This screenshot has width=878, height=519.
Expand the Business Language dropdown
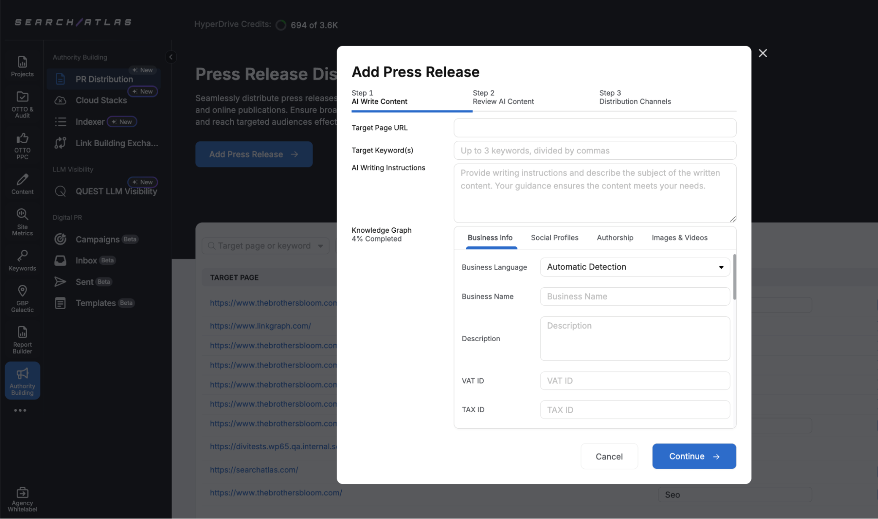coord(635,267)
